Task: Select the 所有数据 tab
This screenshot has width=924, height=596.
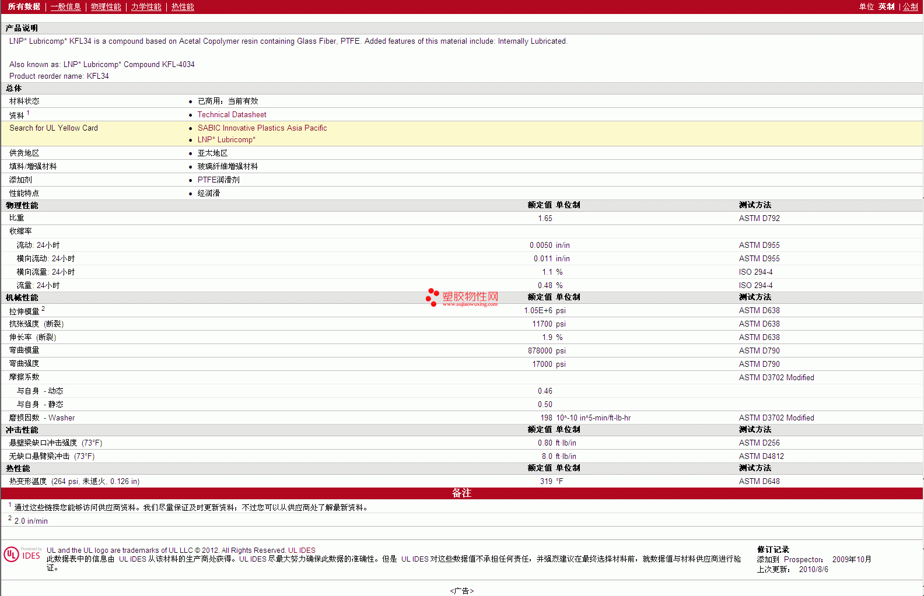Action: coord(24,7)
